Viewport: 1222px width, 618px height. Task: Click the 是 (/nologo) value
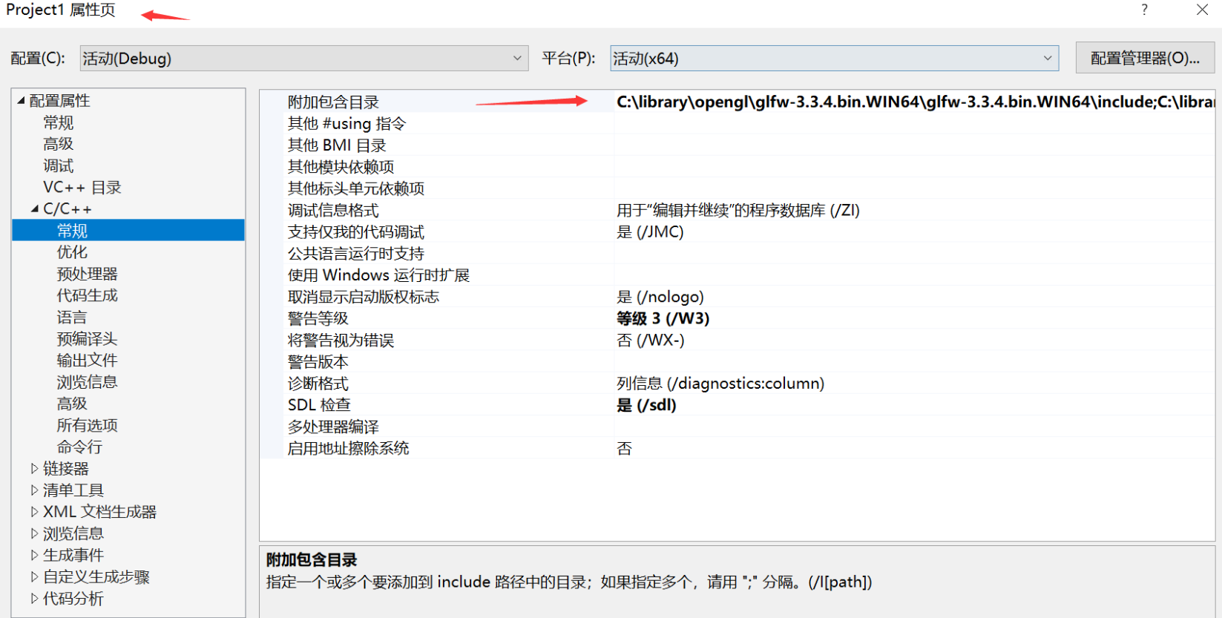click(660, 296)
